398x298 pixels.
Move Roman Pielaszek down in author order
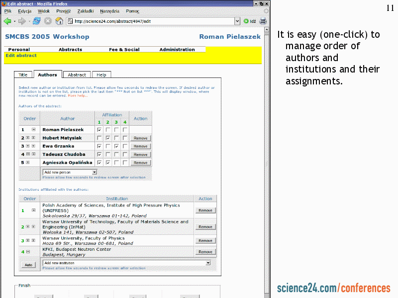[33, 130]
